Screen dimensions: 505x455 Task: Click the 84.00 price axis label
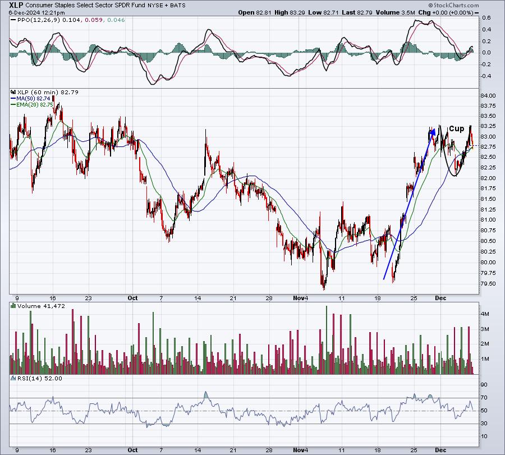tap(488, 95)
